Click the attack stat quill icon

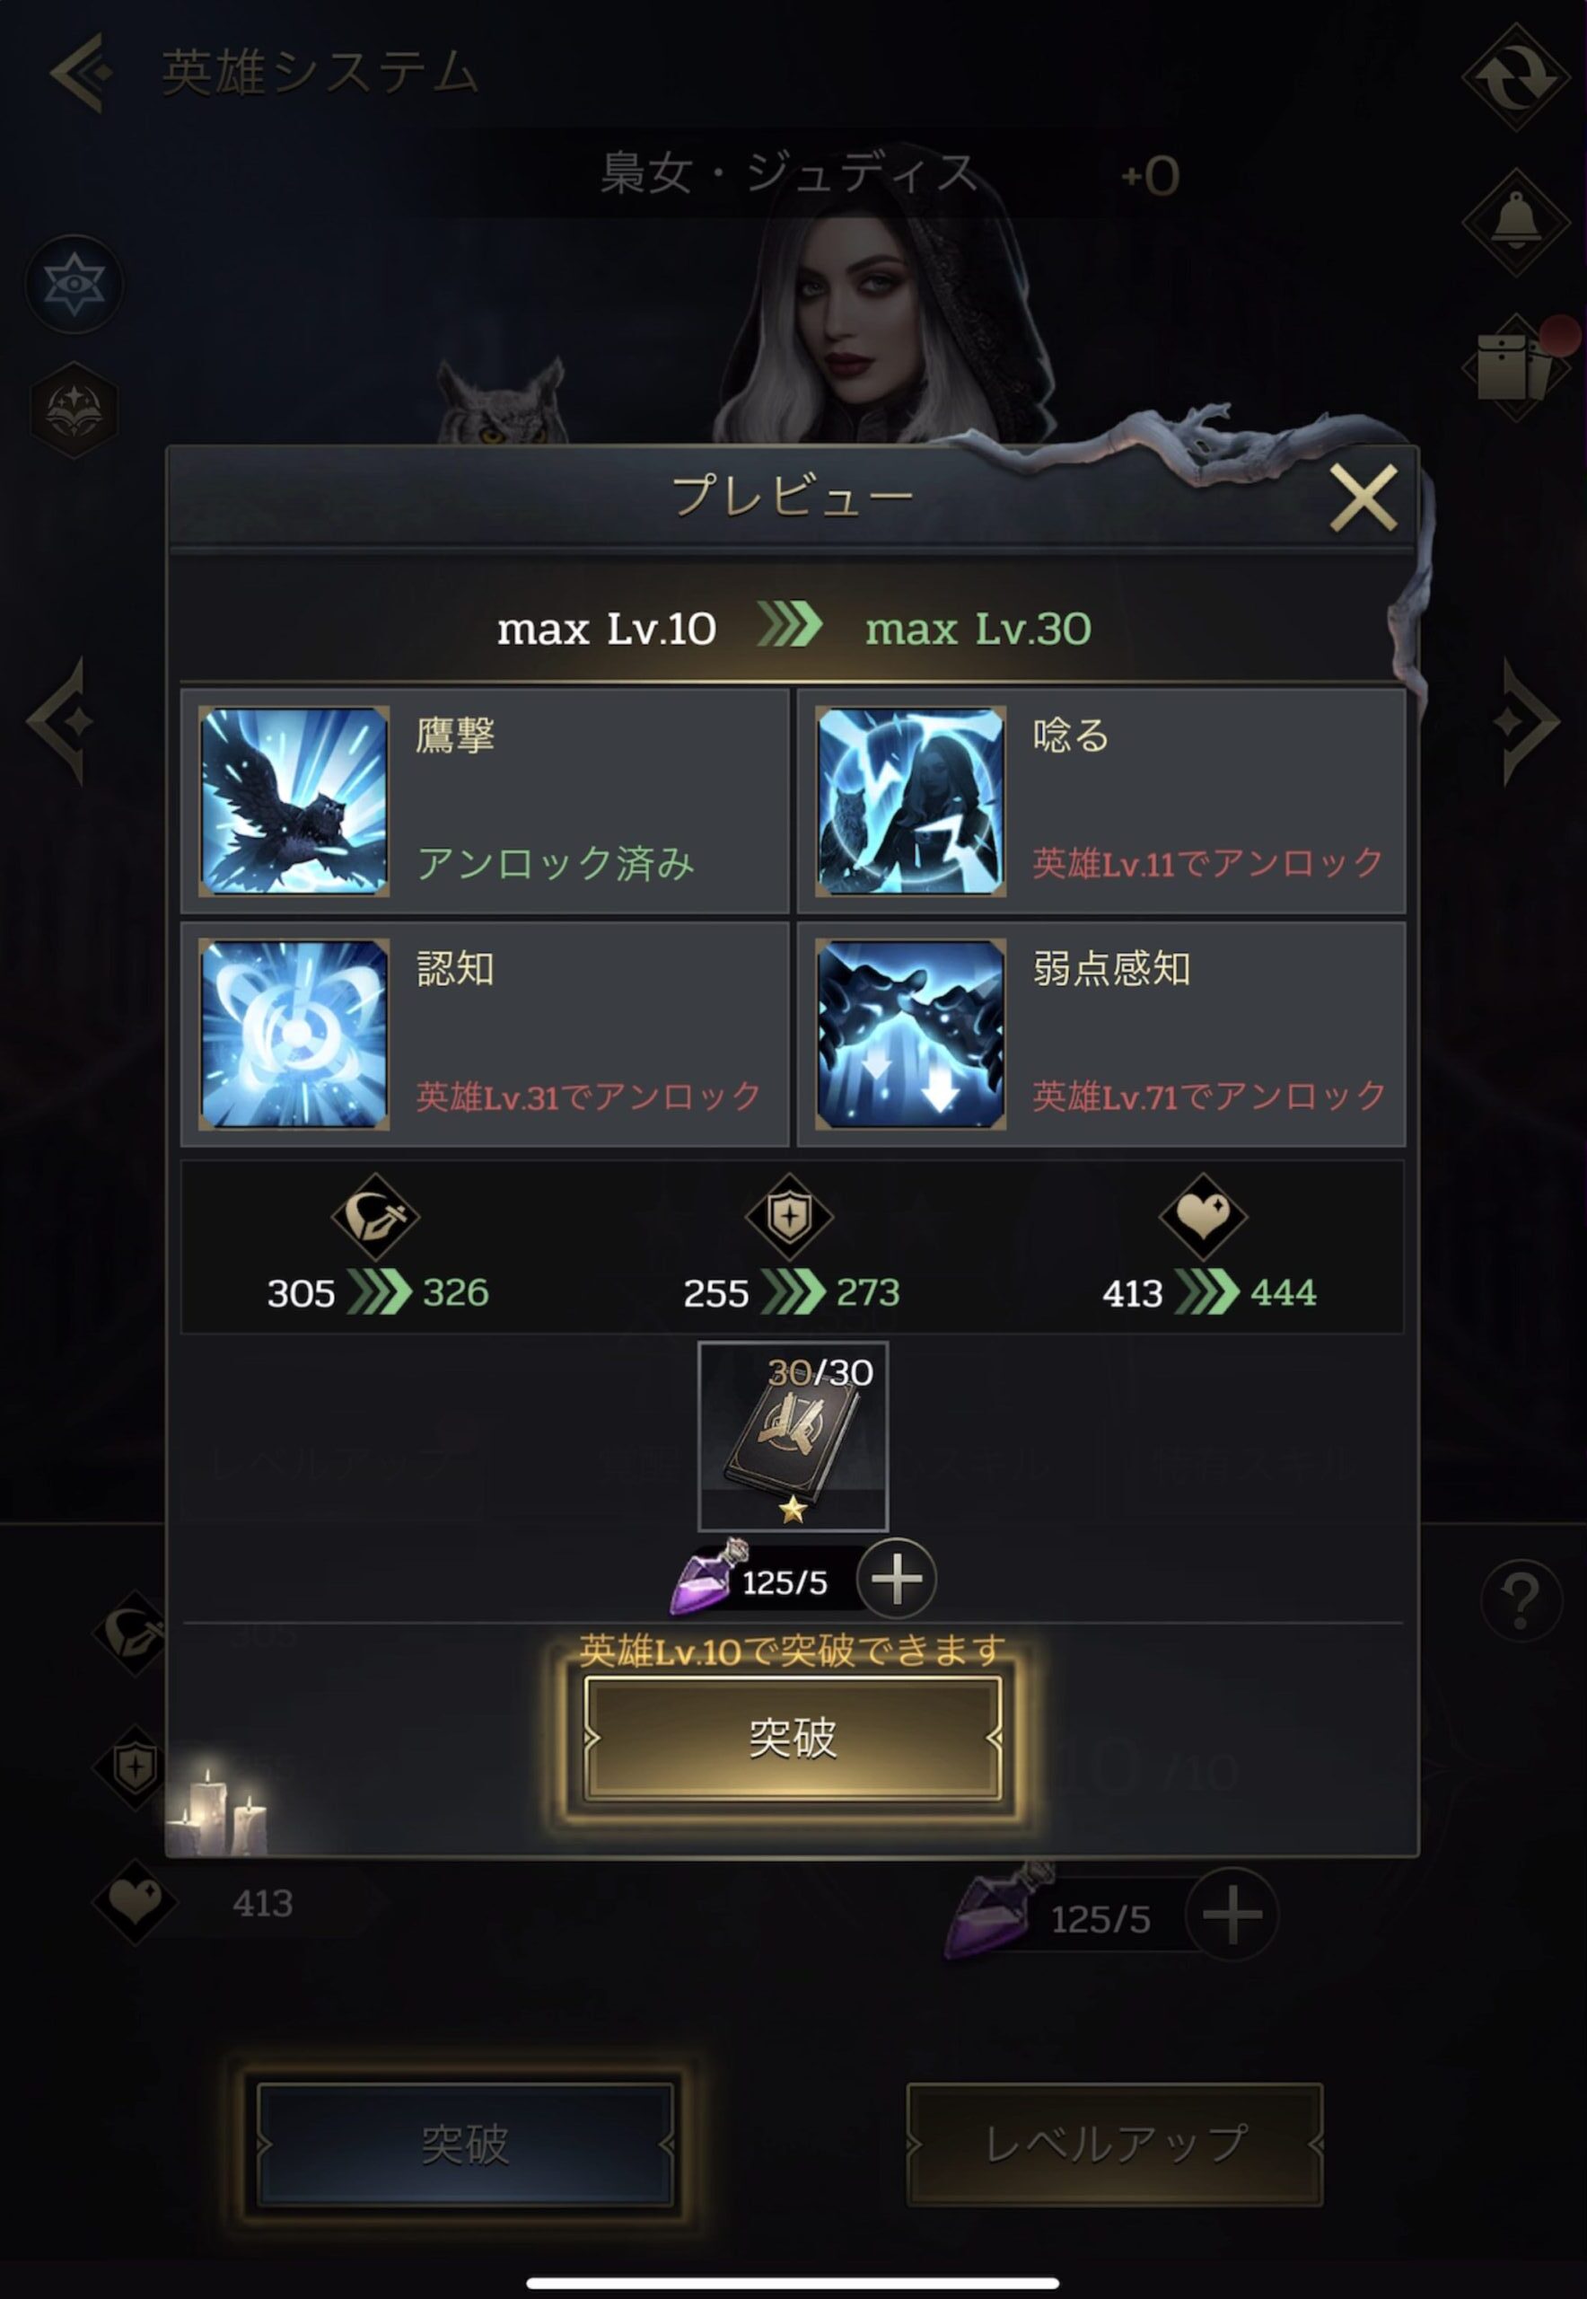pos(375,1217)
